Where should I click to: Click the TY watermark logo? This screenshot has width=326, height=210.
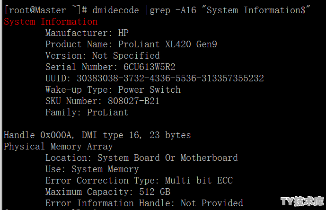[x=302, y=201]
